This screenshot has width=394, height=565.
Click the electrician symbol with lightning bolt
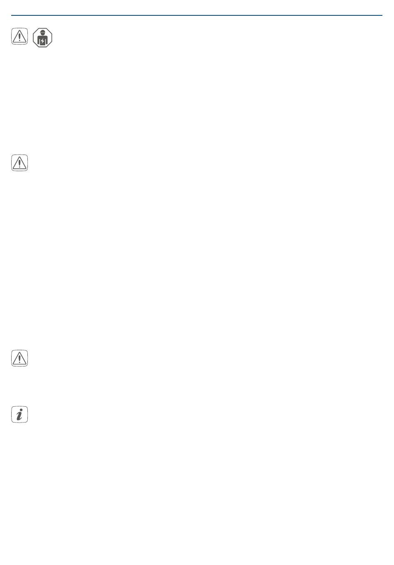coord(43,37)
